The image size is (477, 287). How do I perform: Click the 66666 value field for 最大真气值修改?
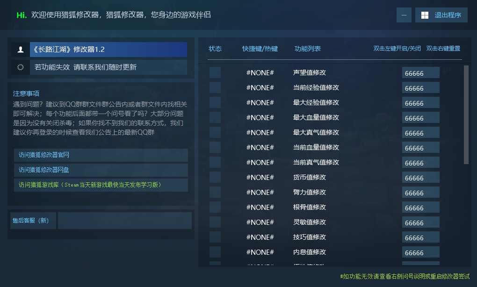pyautogui.click(x=421, y=132)
